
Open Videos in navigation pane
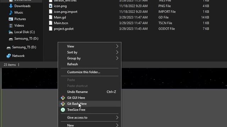[19, 25]
